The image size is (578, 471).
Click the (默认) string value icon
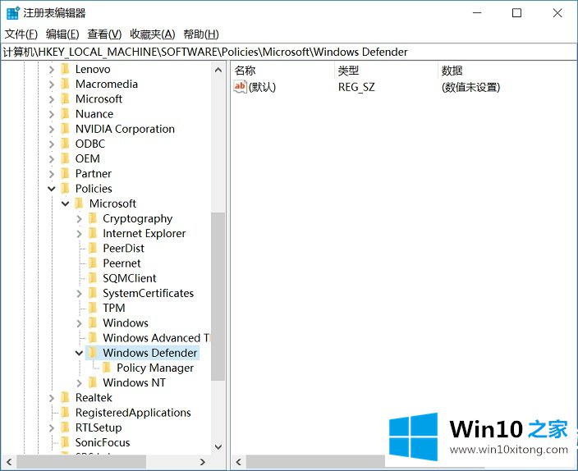[x=240, y=87]
